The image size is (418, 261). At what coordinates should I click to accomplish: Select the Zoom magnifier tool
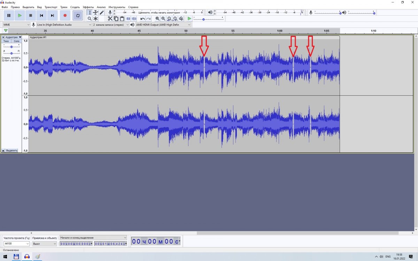click(90, 18)
